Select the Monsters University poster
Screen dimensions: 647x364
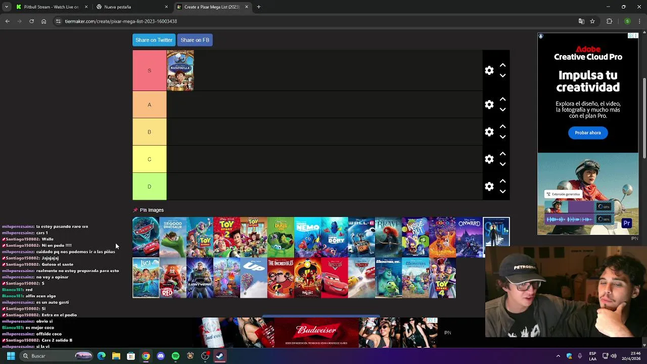tap(415, 278)
